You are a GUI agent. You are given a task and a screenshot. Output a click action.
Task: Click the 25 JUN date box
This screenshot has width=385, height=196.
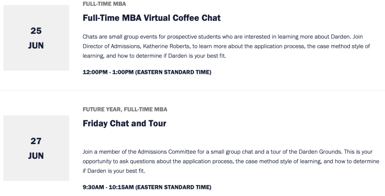tap(36, 38)
